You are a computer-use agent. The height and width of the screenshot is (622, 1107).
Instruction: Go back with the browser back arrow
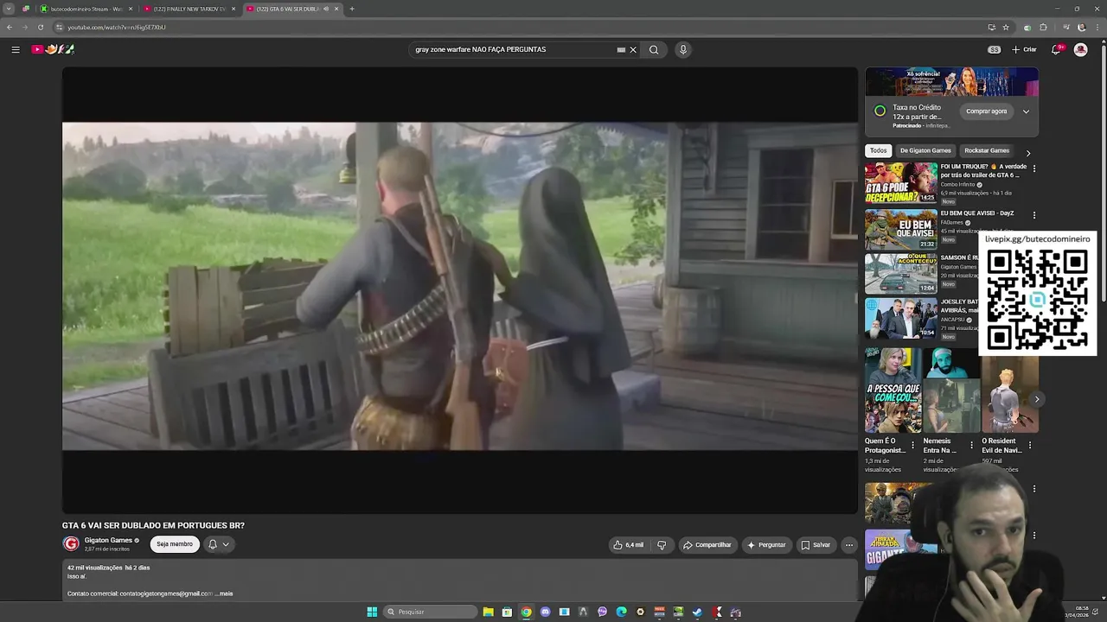[10, 27]
